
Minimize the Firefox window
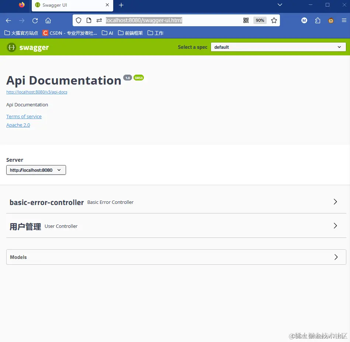pos(311,5)
